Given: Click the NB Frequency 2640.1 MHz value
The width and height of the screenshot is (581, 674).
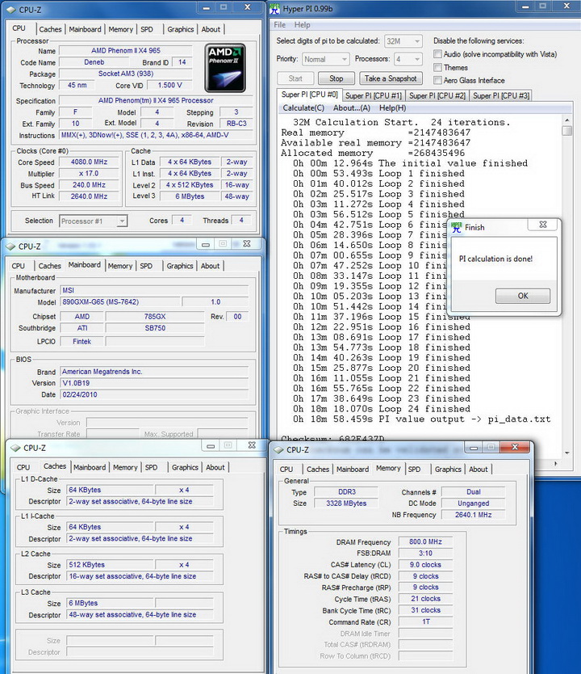Looking at the screenshot, I should click(474, 515).
